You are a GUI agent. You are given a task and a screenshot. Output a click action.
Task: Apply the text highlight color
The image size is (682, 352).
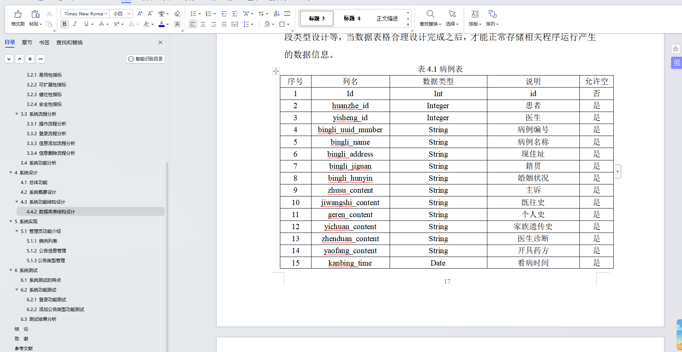pyautogui.click(x=147, y=24)
